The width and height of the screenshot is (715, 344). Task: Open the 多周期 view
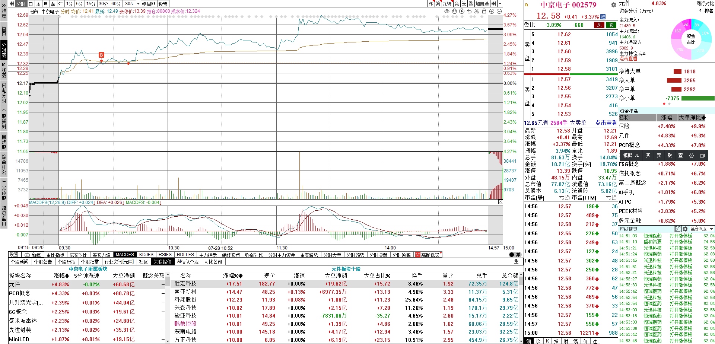(149, 4)
